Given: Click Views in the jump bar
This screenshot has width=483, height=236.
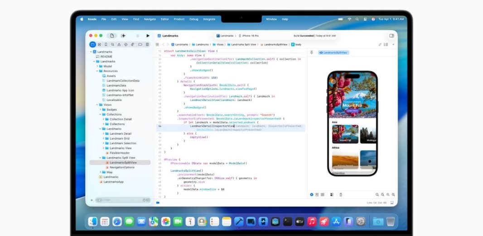Looking at the screenshot, I should 217,45.
